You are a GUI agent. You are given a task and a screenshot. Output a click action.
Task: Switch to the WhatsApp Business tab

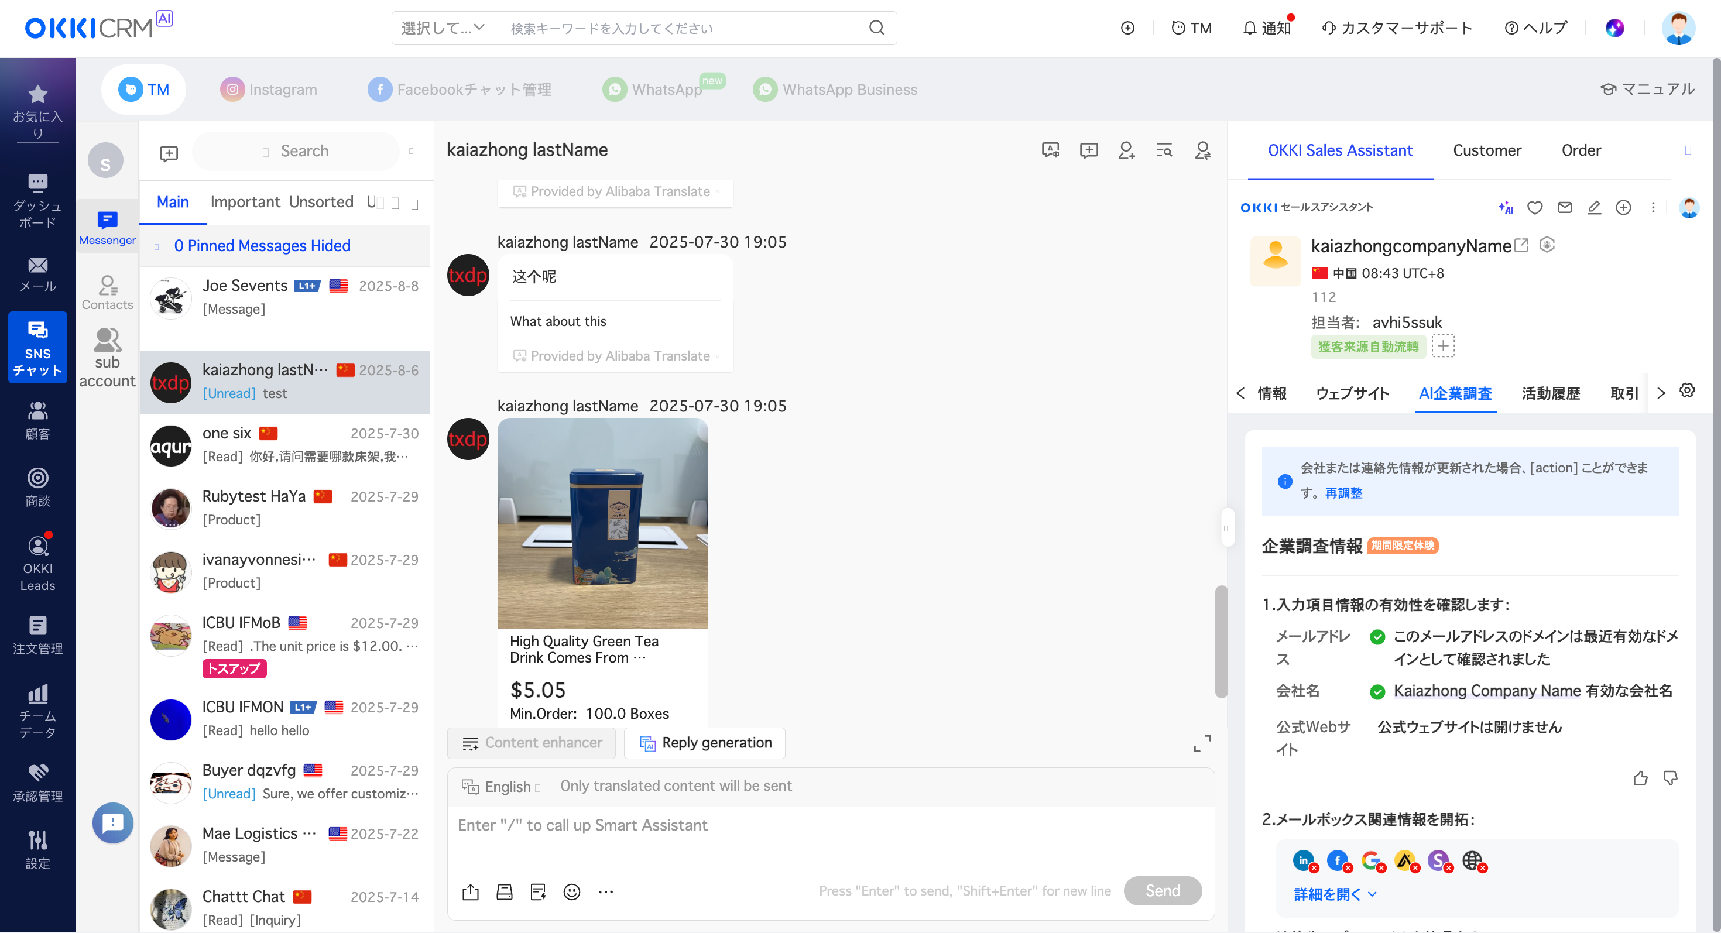tap(835, 90)
